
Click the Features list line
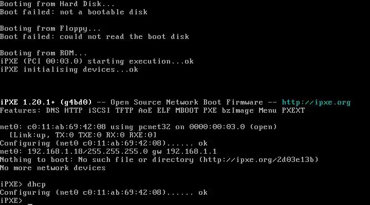pyautogui.click(x=153, y=111)
